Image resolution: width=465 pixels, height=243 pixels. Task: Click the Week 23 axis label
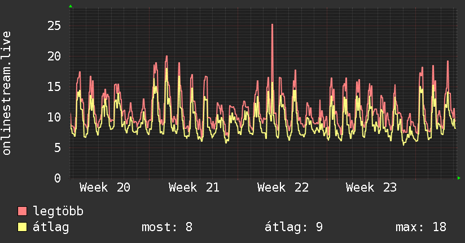click(371, 188)
